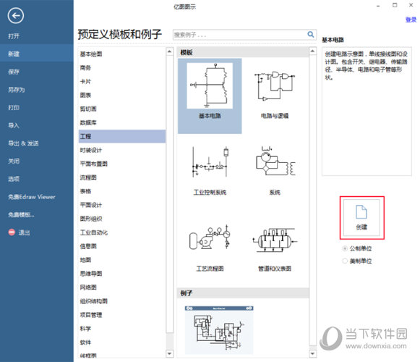Viewport: 420px width, 362px height.
Task: Maximize the 亿图图示 window
Action: (395, 5)
